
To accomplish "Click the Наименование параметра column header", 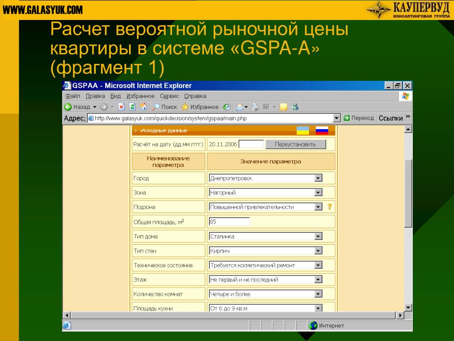I will click(168, 162).
